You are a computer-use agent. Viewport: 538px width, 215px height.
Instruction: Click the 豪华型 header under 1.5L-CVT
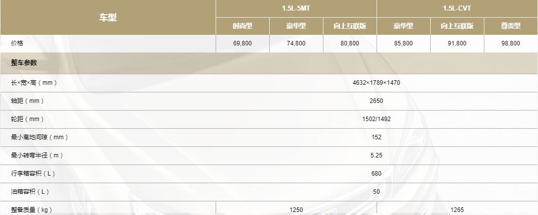(403, 26)
